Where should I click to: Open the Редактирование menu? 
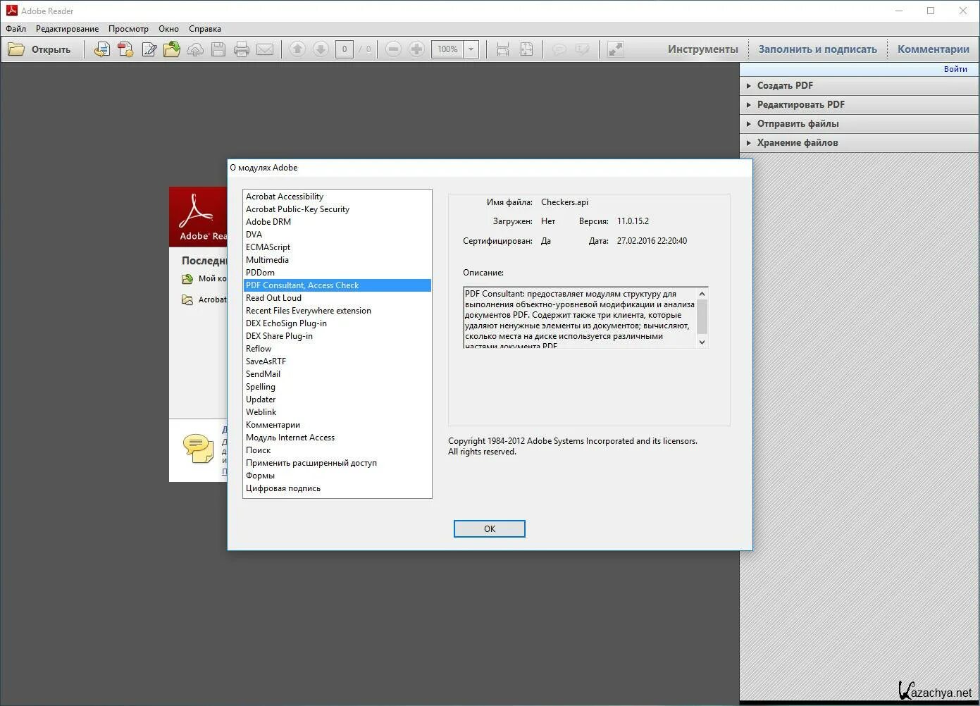click(x=68, y=29)
